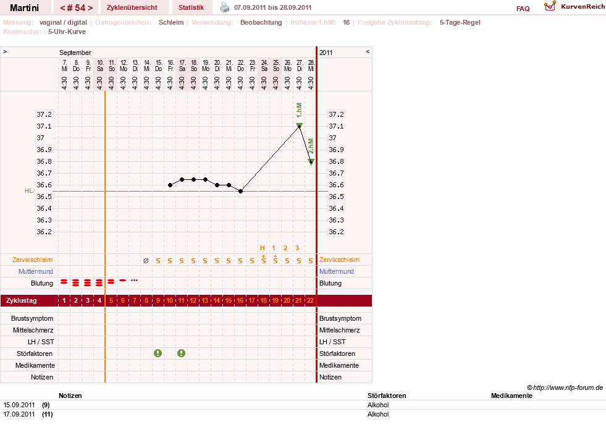Click the Notizen column header below chart
The width and height of the screenshot is (606, 432).
70,396
